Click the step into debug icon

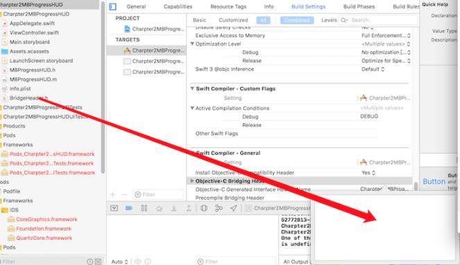[x=174, y=208]
